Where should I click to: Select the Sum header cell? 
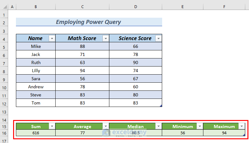36,127
